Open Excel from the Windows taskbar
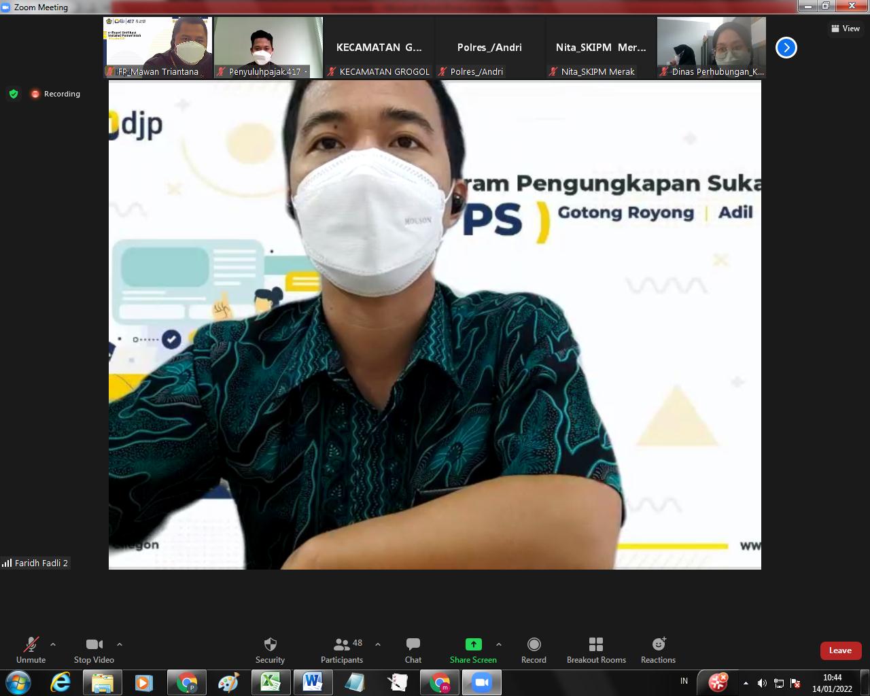Screen dimensions: 870x696 click(x=271, y=682)
